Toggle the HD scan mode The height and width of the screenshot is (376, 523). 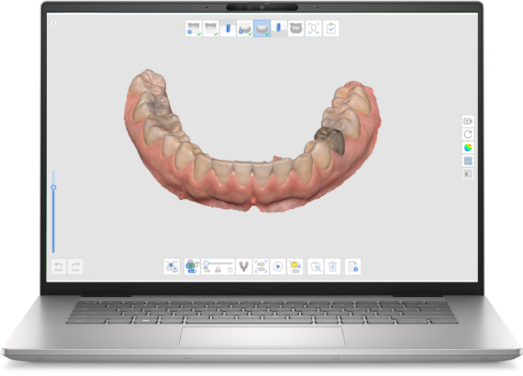click(x=261, y=266)
